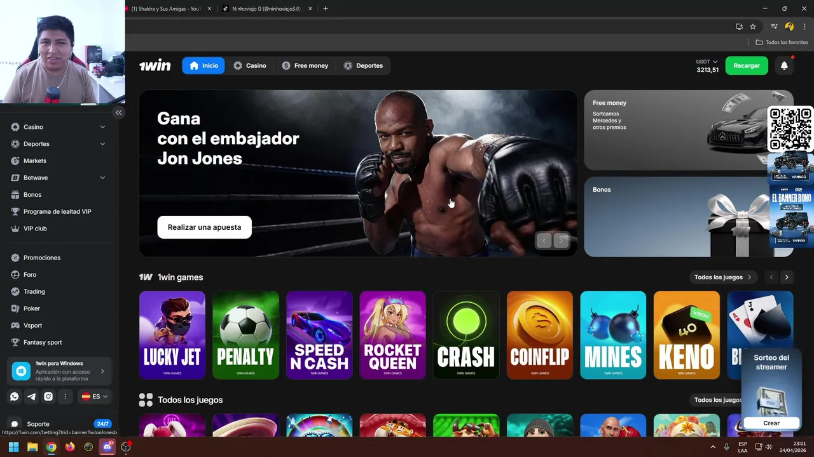The width and height of the screenshot is (814, 457).
Task: Open the Chrome profile avatar
Action: pos(789,27)
